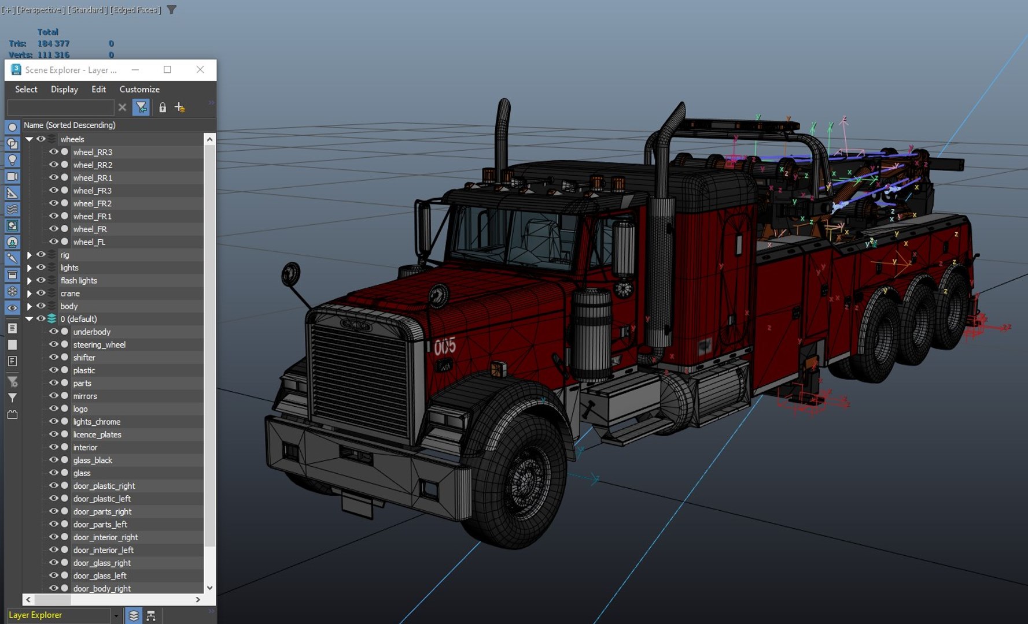1028x624 pixels.
Task: Click the [+] viewport general menu
Action: (9, 10)
